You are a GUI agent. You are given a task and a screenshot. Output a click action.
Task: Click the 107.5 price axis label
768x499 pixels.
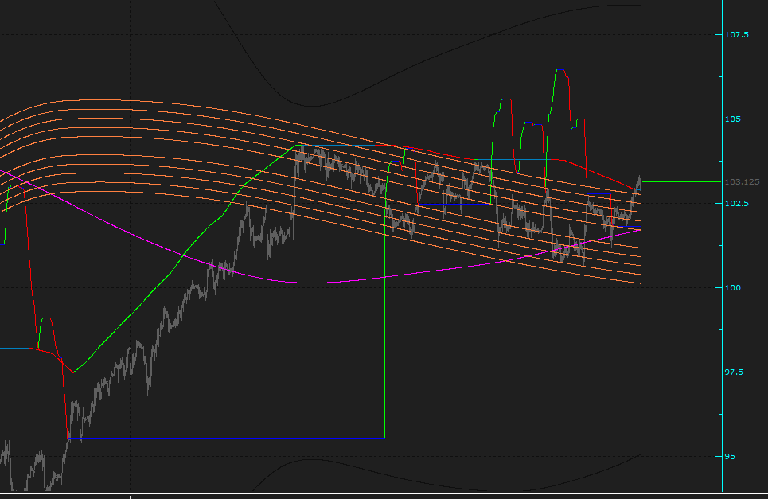[x=736, y=35]
